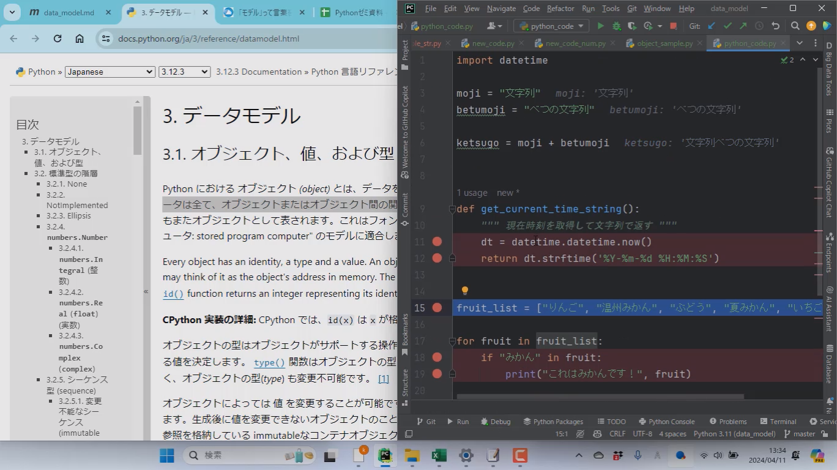Open the 3.12.3 version selector
The width and height of the screenshot is (837, 470).
184,72
